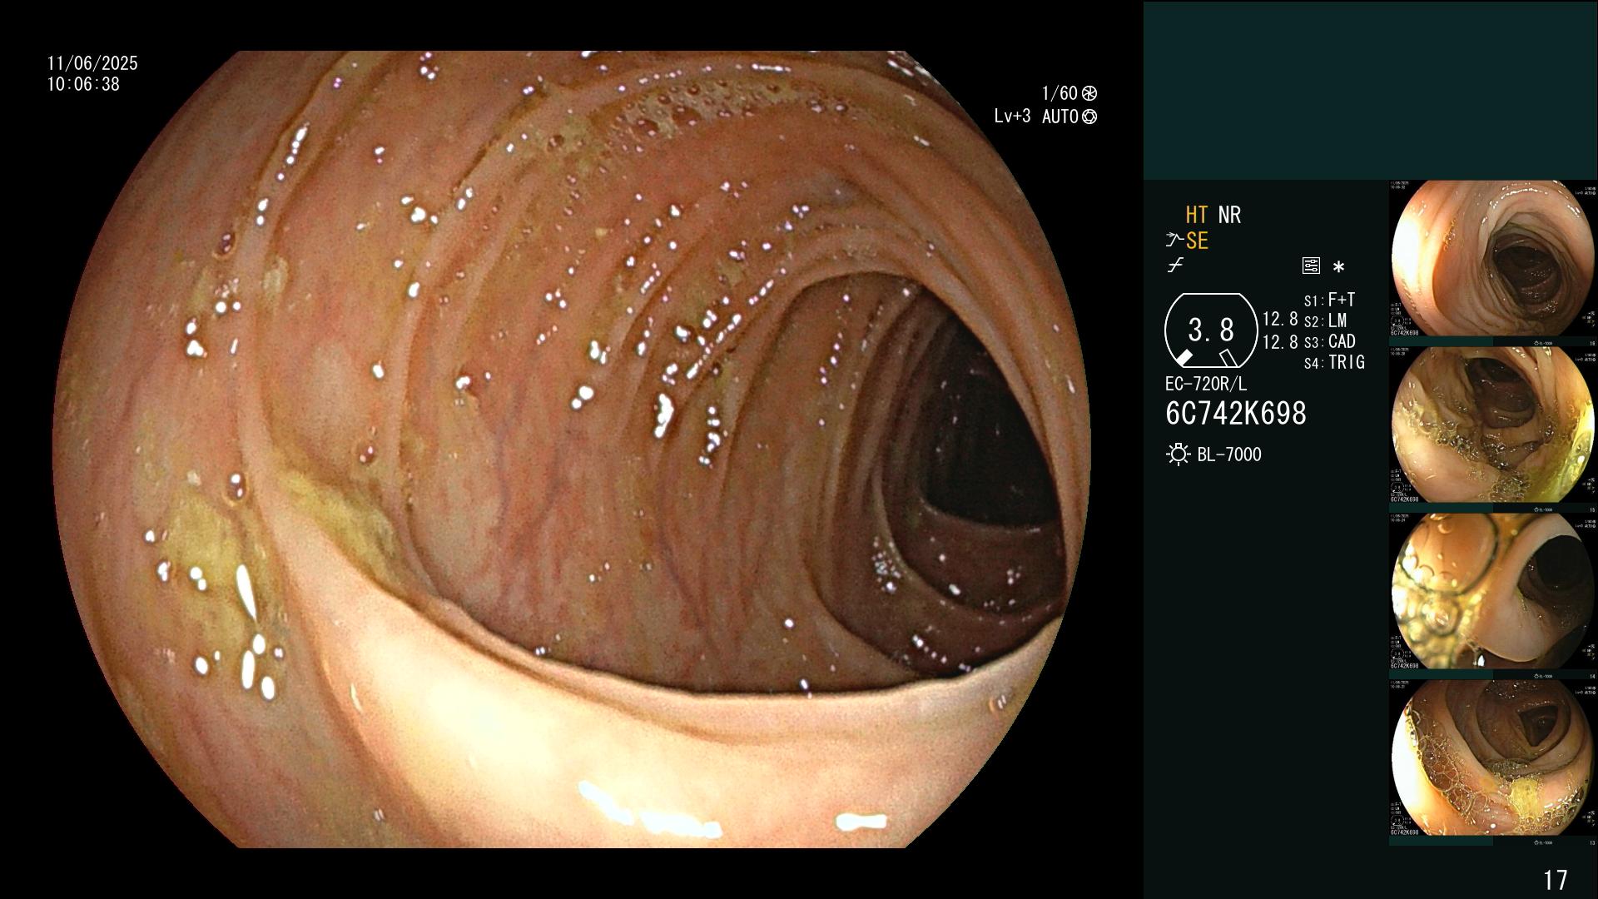The image size is (1598, 899).
Task: Click the S1: F+T switch assignment
Action: 1329,300
